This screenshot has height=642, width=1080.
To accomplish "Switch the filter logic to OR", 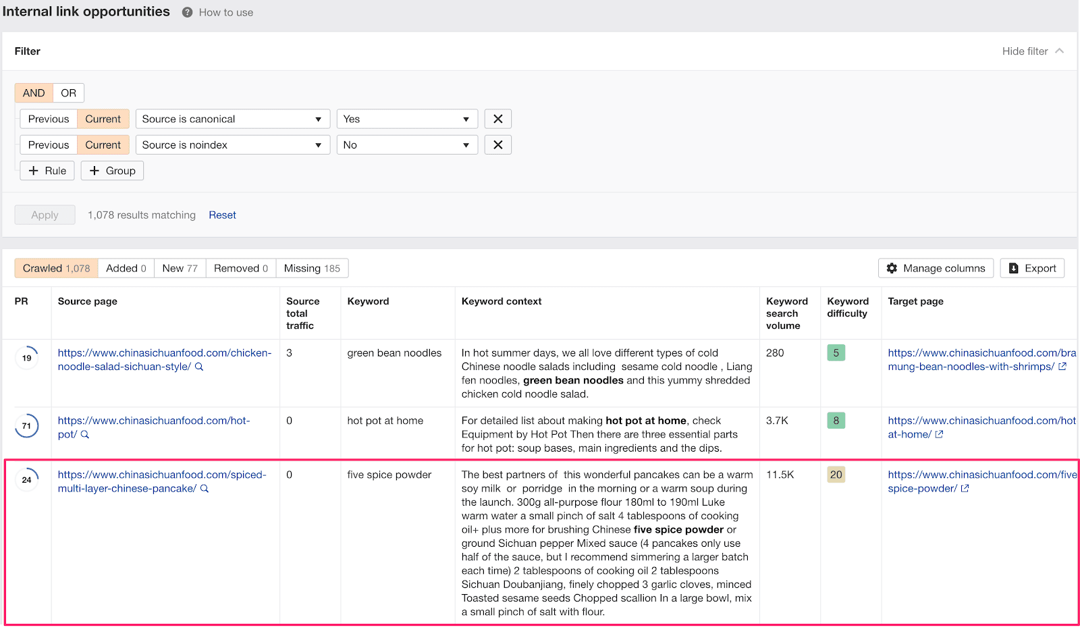I will click(x=68, y=92).
